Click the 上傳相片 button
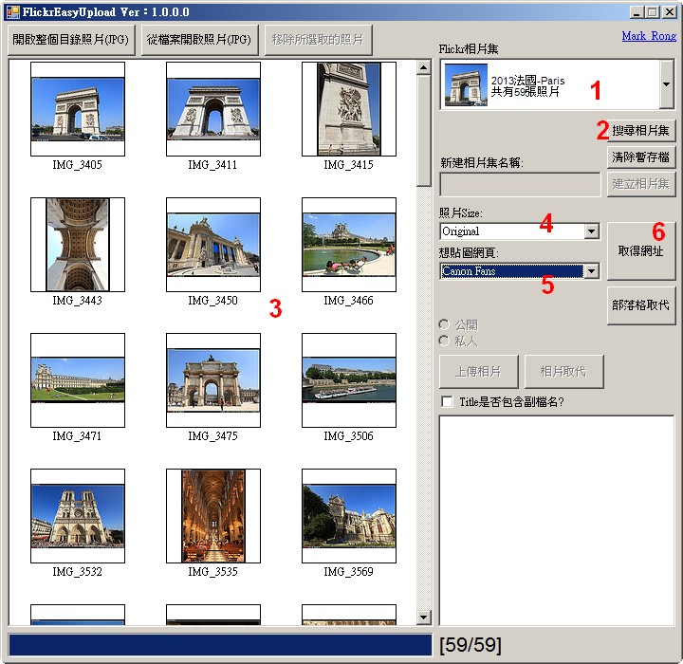 coord(479,372)
